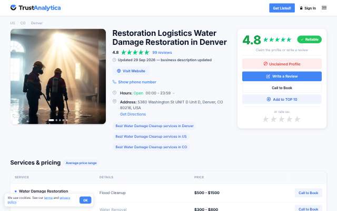Click the clock icon next to Hours
This screenshot has height=211, width=337.
point(115,93)
